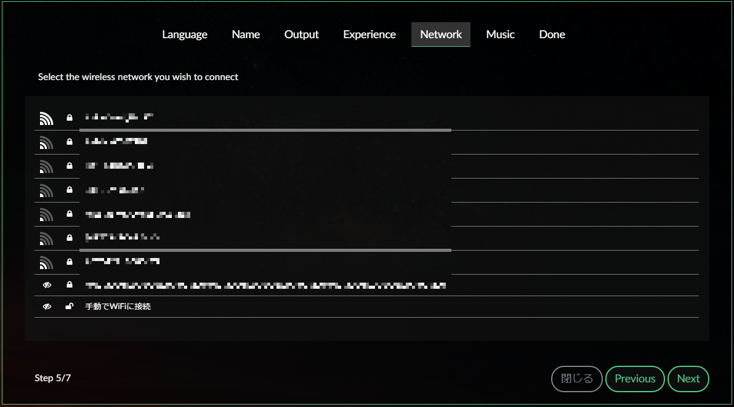Click the closed padlock next to the crossed-eye icon
This screenshot has height=407, width=734.
(x=70, y=284)
